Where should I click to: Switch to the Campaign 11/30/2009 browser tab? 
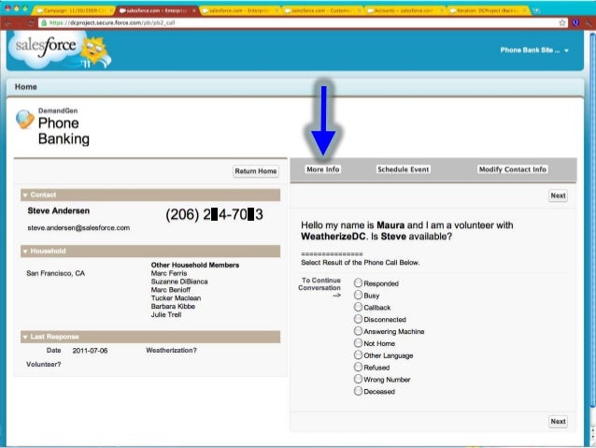[72, 10]
